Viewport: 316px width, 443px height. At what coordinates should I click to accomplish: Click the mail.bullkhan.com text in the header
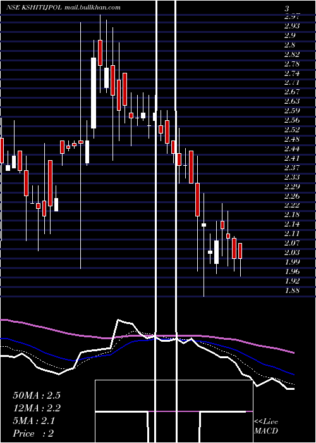pyautogui.click(x=92, y=8)
